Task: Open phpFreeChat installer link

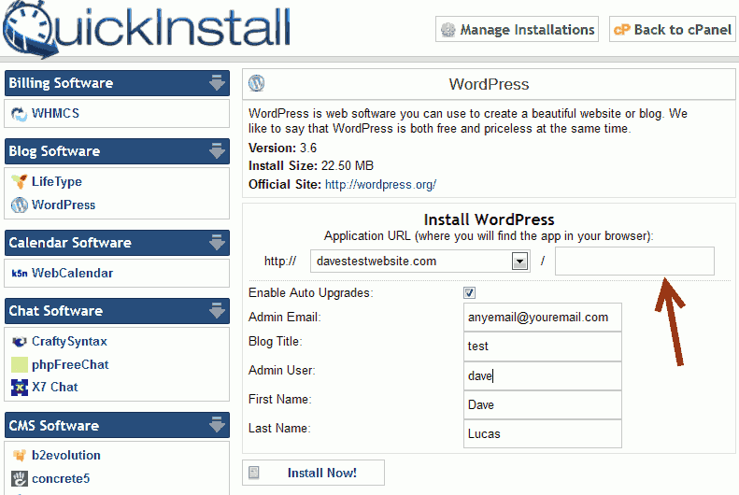Action: click(70, 364)
